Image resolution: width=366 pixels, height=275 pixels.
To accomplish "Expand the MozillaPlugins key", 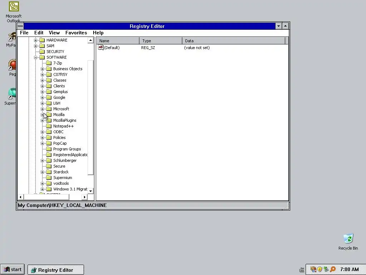I will tap(42, 120).
